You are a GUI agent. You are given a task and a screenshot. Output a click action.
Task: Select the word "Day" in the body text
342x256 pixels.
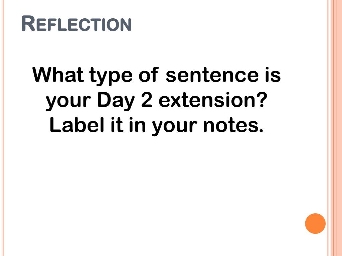(116, 101)
